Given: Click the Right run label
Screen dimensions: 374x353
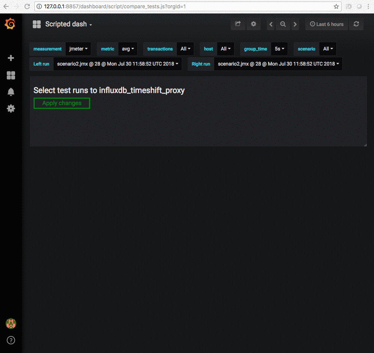Looking at the screenshot, I should point(201,64).
